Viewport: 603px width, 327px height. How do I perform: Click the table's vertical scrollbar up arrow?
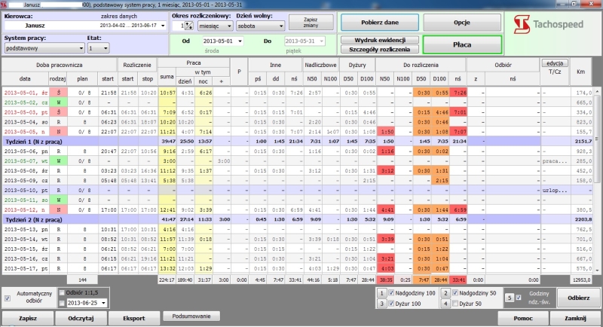pyautogui.click(x=597, y=91)
